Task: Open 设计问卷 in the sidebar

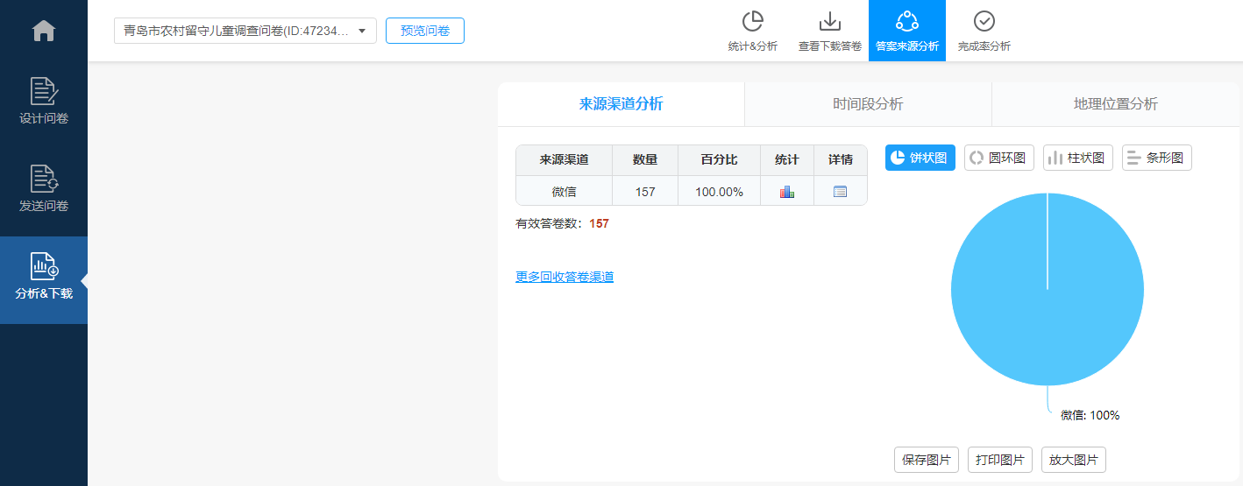Action: click(x=43, y=101)
